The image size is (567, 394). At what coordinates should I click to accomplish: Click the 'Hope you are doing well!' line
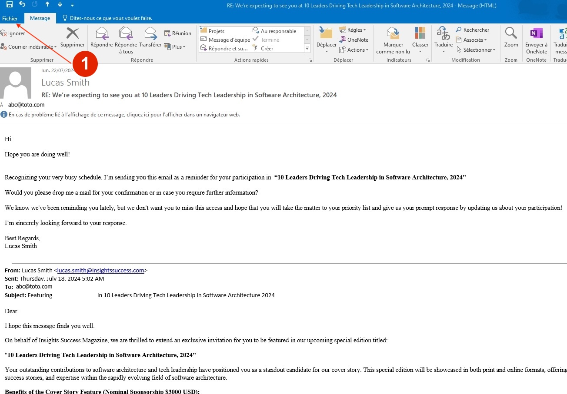point(37,154)
